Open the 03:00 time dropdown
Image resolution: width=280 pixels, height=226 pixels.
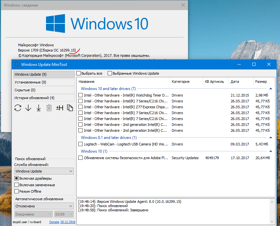pyautogui.click(x=64, y=214)
